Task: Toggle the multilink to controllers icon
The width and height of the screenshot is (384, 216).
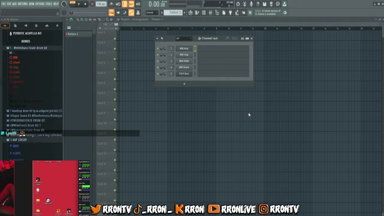Action: (x=131, y=13)
